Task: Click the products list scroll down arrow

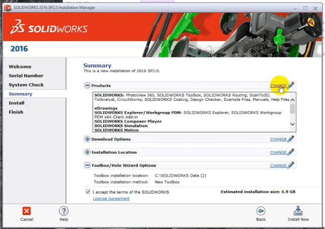Action: coord(292,124)
